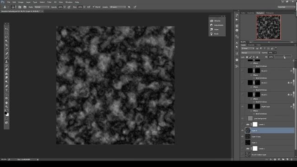297x167 pixels.
Task: Toggle Quick Mask mode icon
Action: point(6,119)
